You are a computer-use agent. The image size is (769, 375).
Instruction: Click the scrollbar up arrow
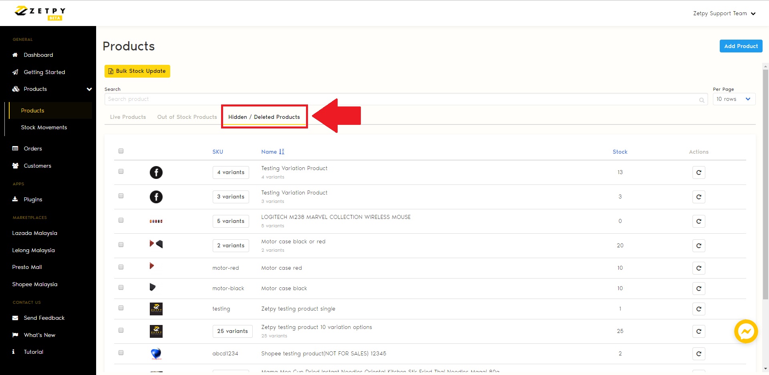pos(766,66)
